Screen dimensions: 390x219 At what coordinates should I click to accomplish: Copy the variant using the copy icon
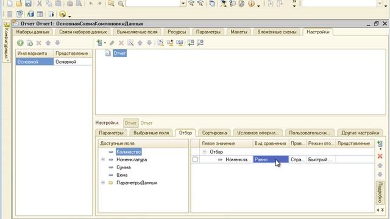[30, 43]
